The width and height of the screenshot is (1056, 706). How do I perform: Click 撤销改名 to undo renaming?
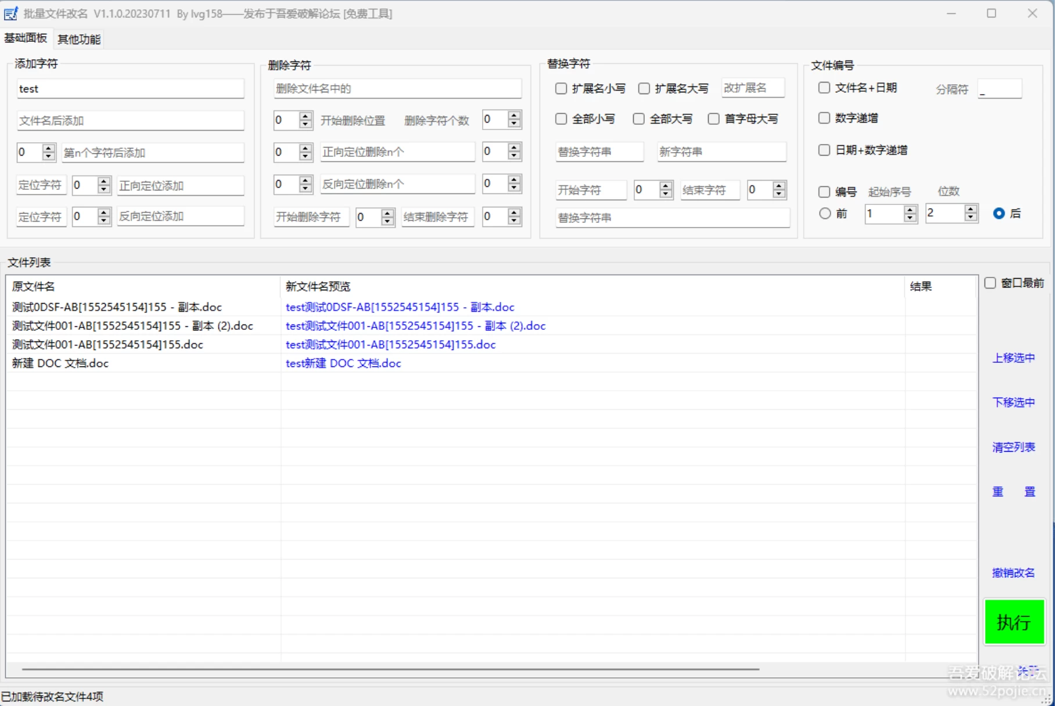click(x=1014, y=573)
